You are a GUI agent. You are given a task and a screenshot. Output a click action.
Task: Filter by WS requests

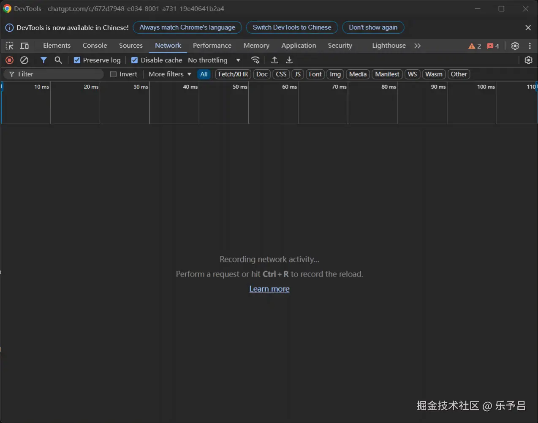coord(413,74)
